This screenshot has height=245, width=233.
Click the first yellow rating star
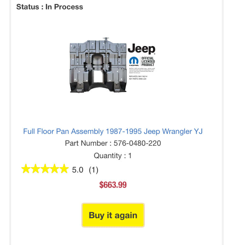[x=26, y=169]
